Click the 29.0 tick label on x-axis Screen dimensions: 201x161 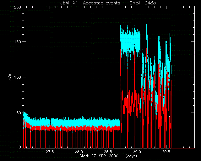click(137, 152)
